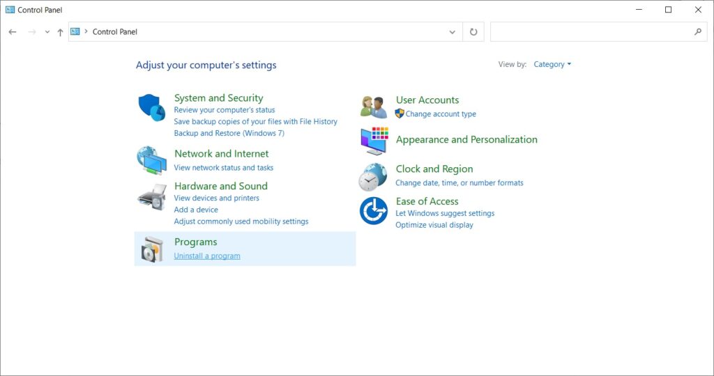The image size is (714, 376).
Task: Click the Forward arrow button
Action: point(32,32)
